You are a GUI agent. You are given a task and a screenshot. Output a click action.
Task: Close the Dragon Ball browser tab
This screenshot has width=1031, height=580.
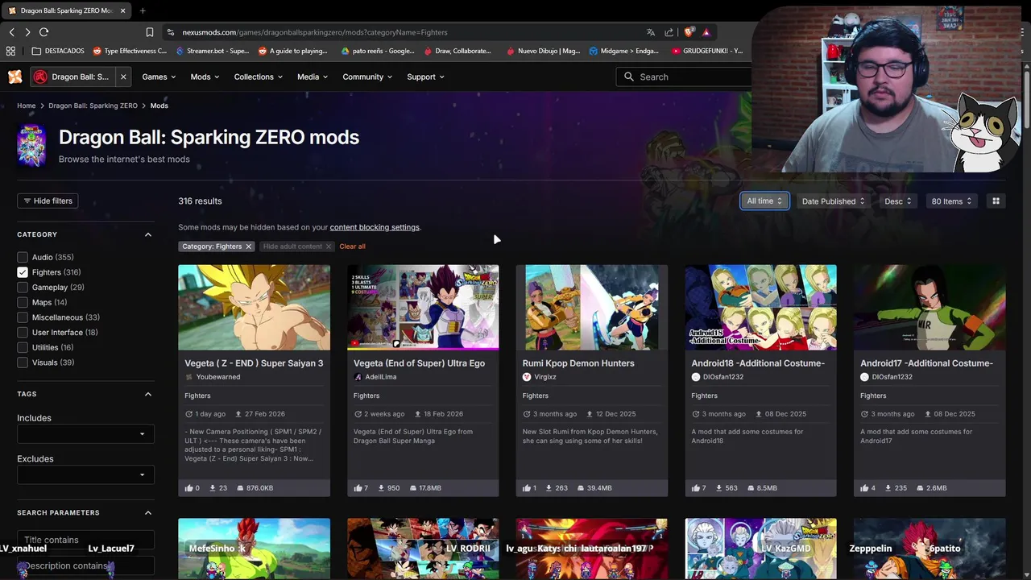(x=123, y=10)
